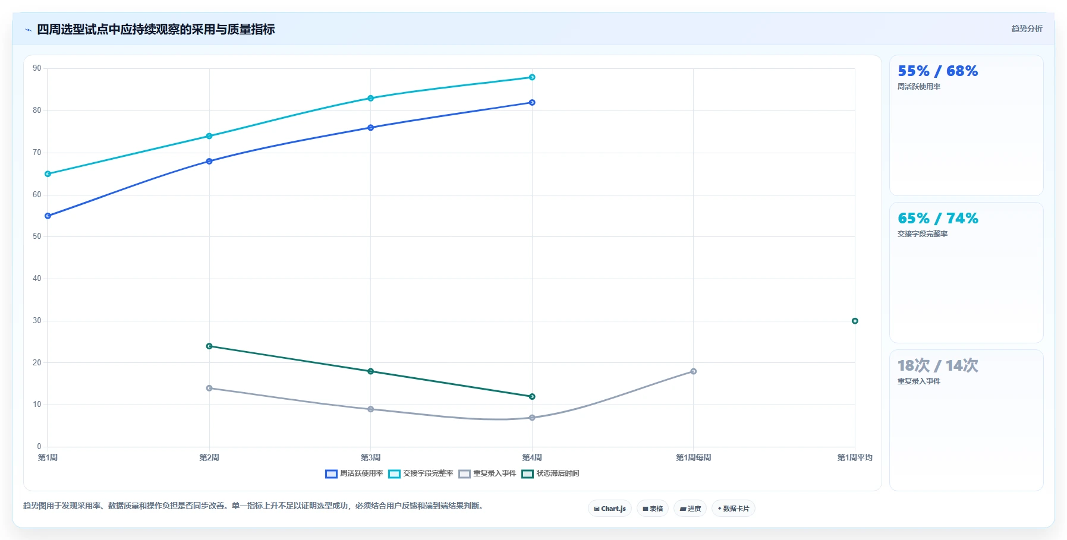Viewport: 1067px width, 540px height.
Task: Click the y-axis value 90
Action: [37, 68]
